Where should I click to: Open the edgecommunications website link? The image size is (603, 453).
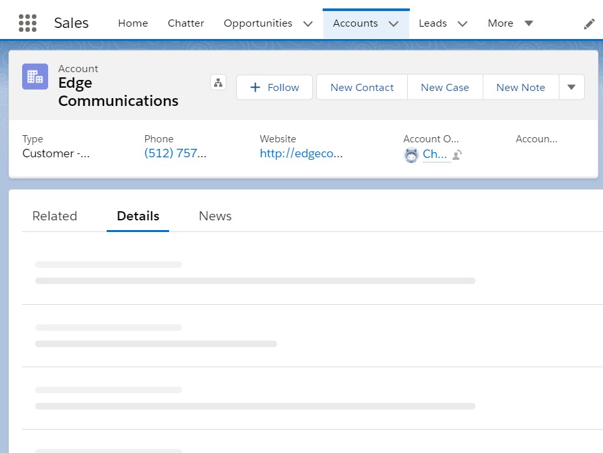301,154
